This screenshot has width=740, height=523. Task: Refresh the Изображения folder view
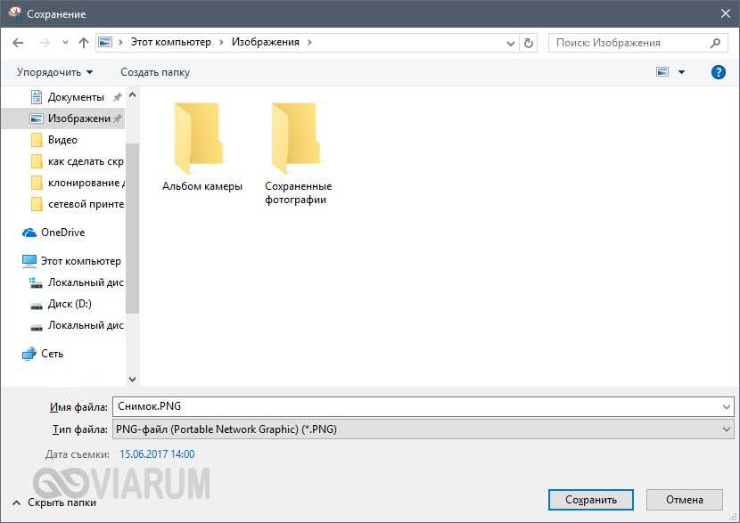530,43
